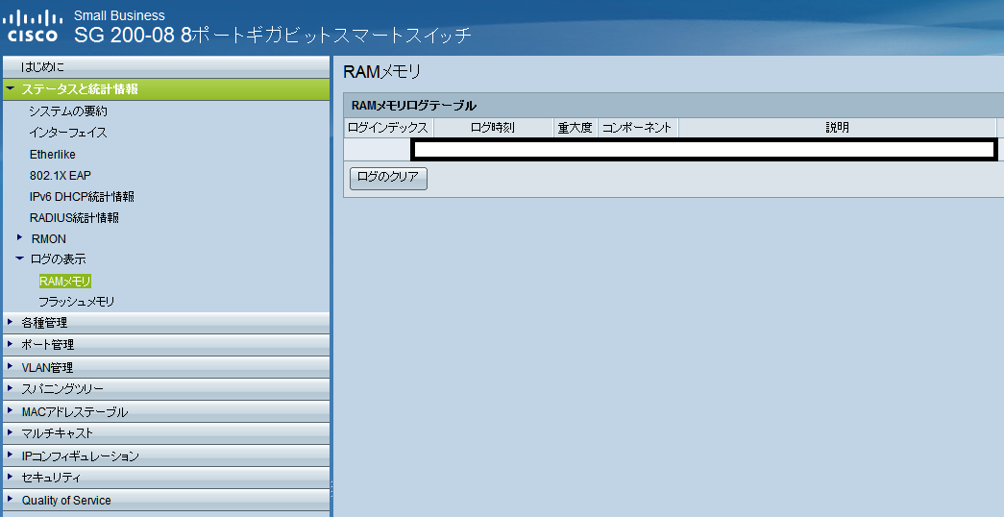The image size is (1004, 517).
Task: Open マルチキャスト menu section
Action: point(166,433)
